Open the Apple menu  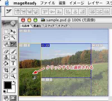click(7, 3)
